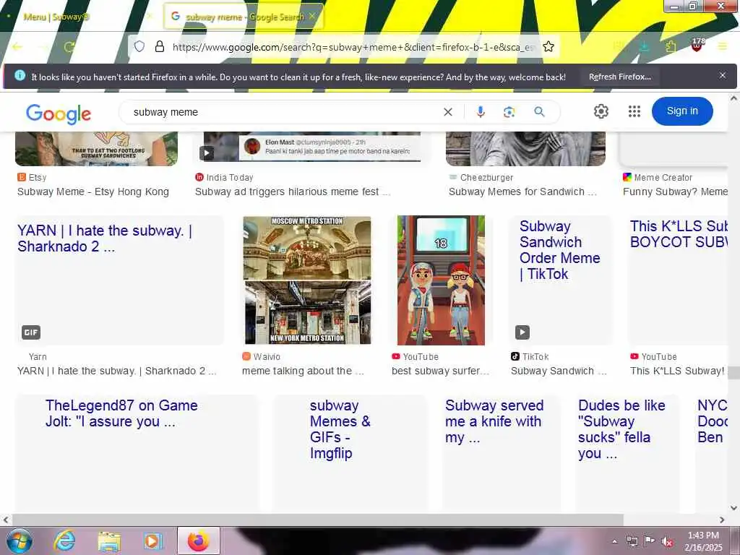Open Subway Sandwich Order Meme TikTok tile
This screenshot has width=740, height=555.
pyautogui.click(x=560, y=280)
